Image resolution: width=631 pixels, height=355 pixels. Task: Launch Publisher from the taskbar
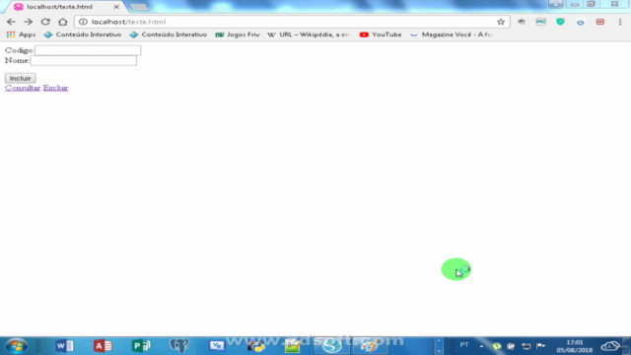[141, 346]
